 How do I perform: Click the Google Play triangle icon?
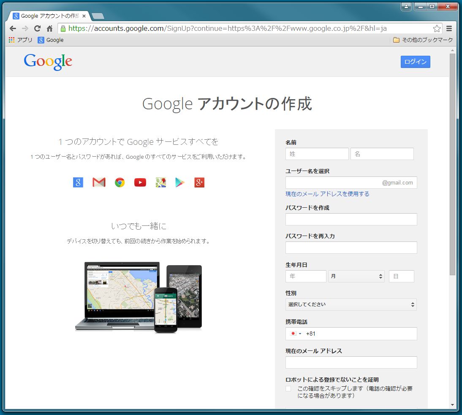point(180,182)
